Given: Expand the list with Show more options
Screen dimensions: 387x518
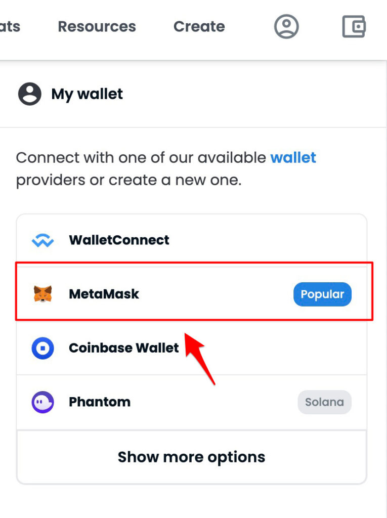Looking at the screenshot, I should coord(192,457).
